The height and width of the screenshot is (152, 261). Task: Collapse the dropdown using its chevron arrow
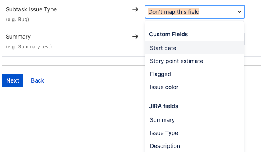pyautogui.click(x=239, y=12)
